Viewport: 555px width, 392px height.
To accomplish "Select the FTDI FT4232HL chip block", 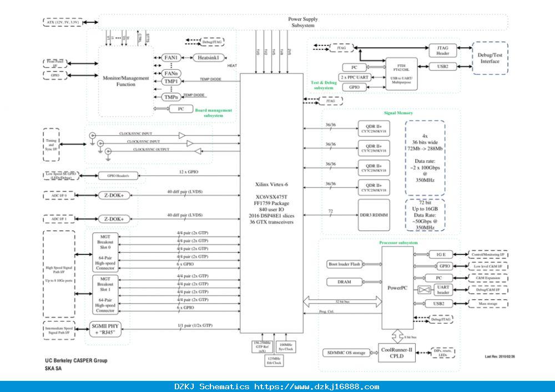I will (x=401, y=74).
